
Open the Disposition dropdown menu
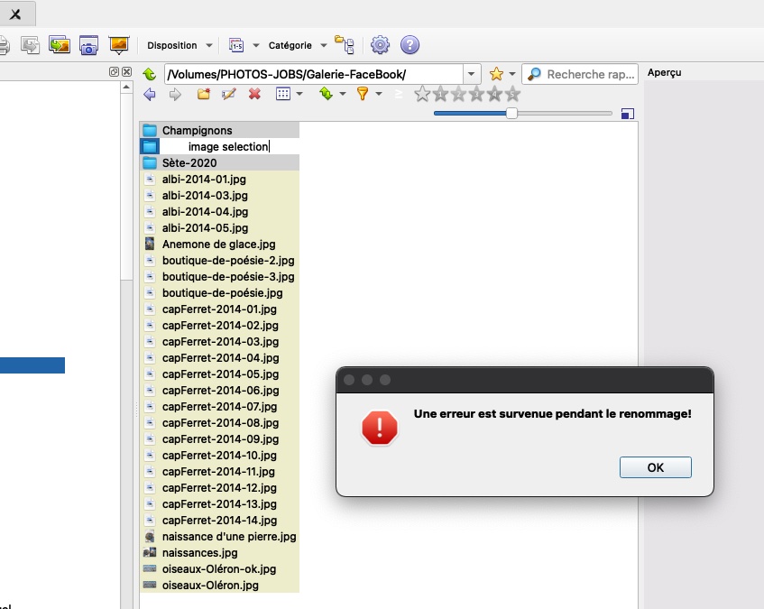point(179,45)
